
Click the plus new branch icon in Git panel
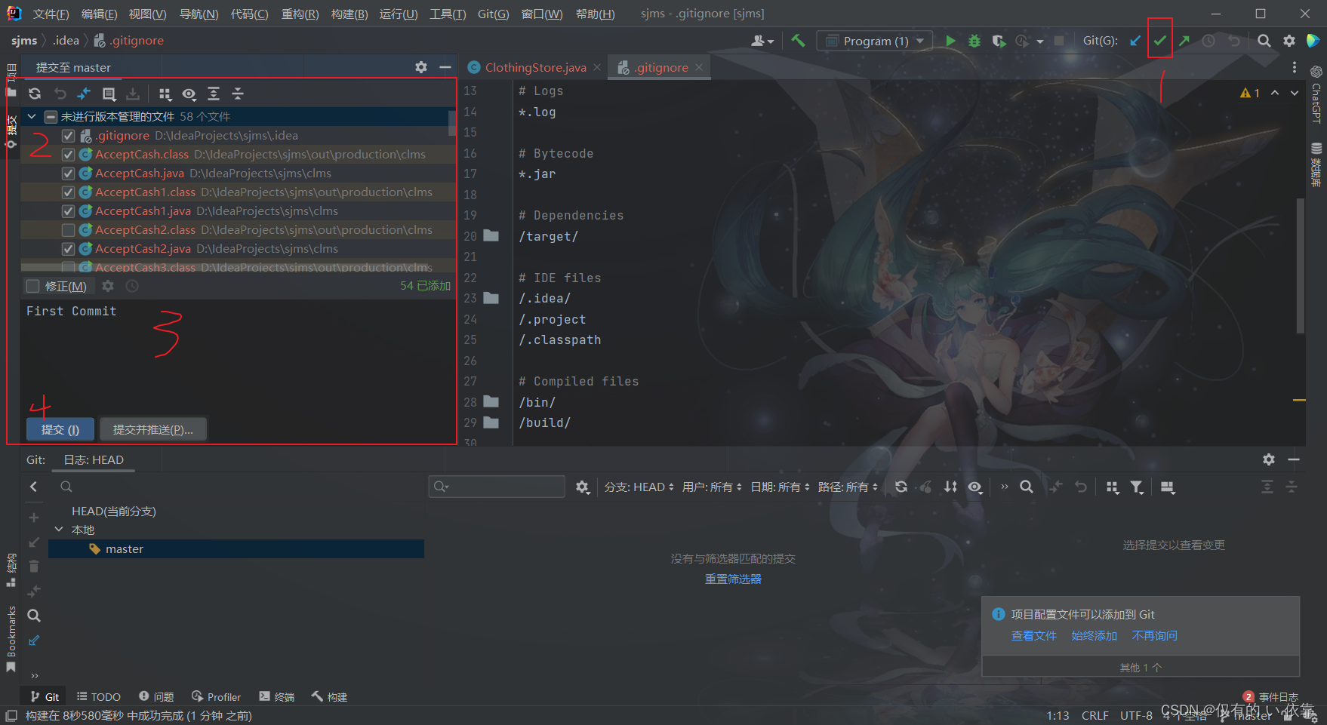tap(34, 518)
